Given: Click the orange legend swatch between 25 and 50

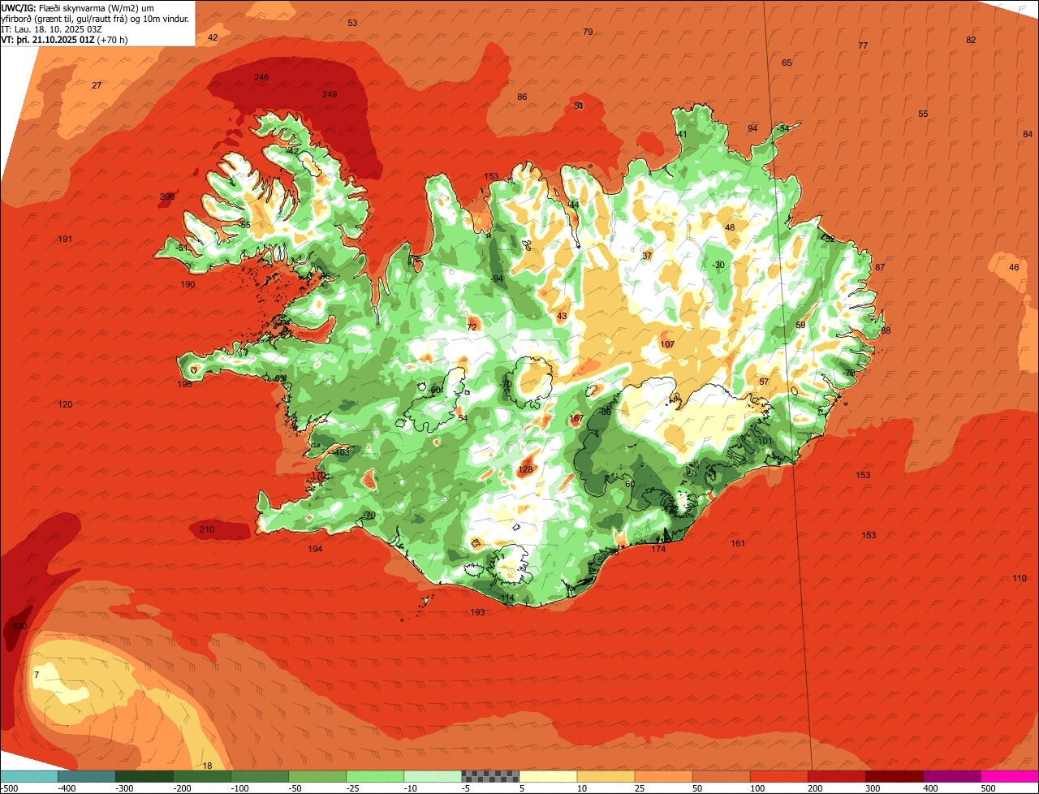Looking at the screenshot, I should pos(663,776).
